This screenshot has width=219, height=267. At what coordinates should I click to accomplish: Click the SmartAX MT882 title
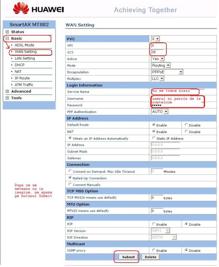point(29,24)
